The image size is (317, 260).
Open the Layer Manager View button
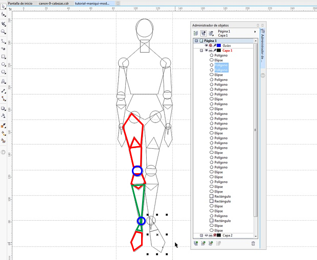(211, 33)
